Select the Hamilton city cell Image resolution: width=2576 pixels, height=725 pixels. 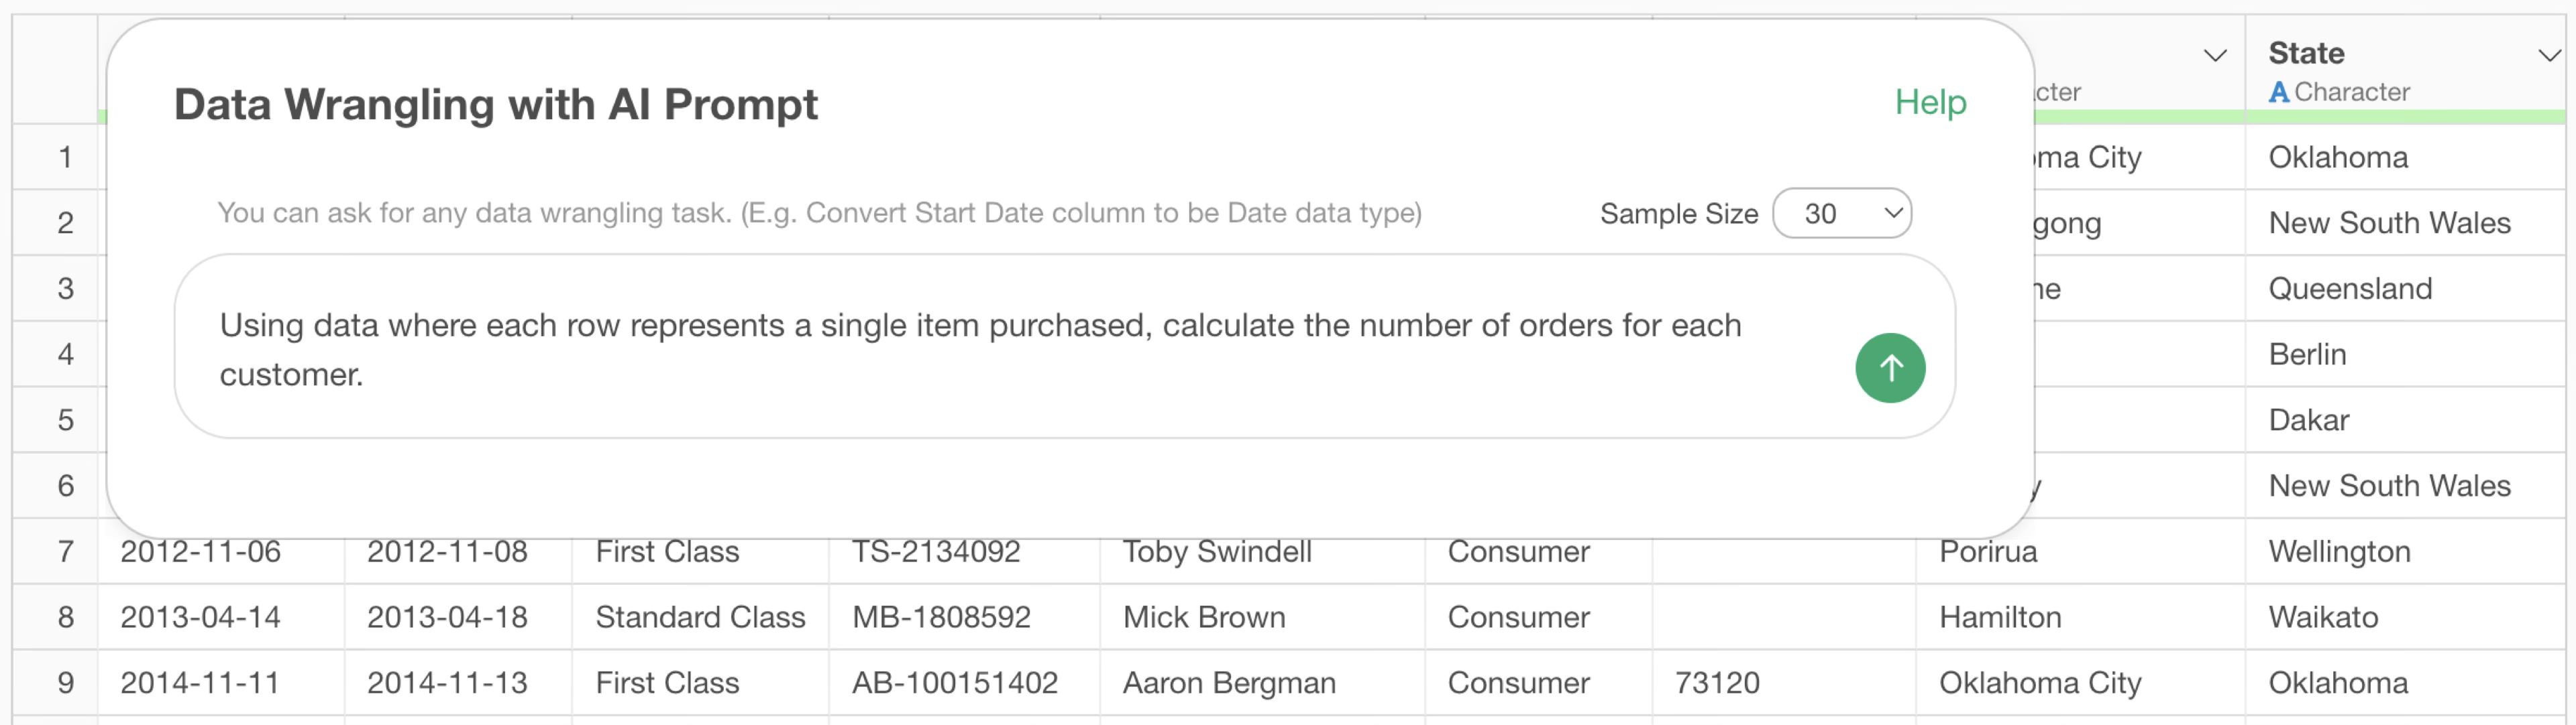tap(1999, 617)
